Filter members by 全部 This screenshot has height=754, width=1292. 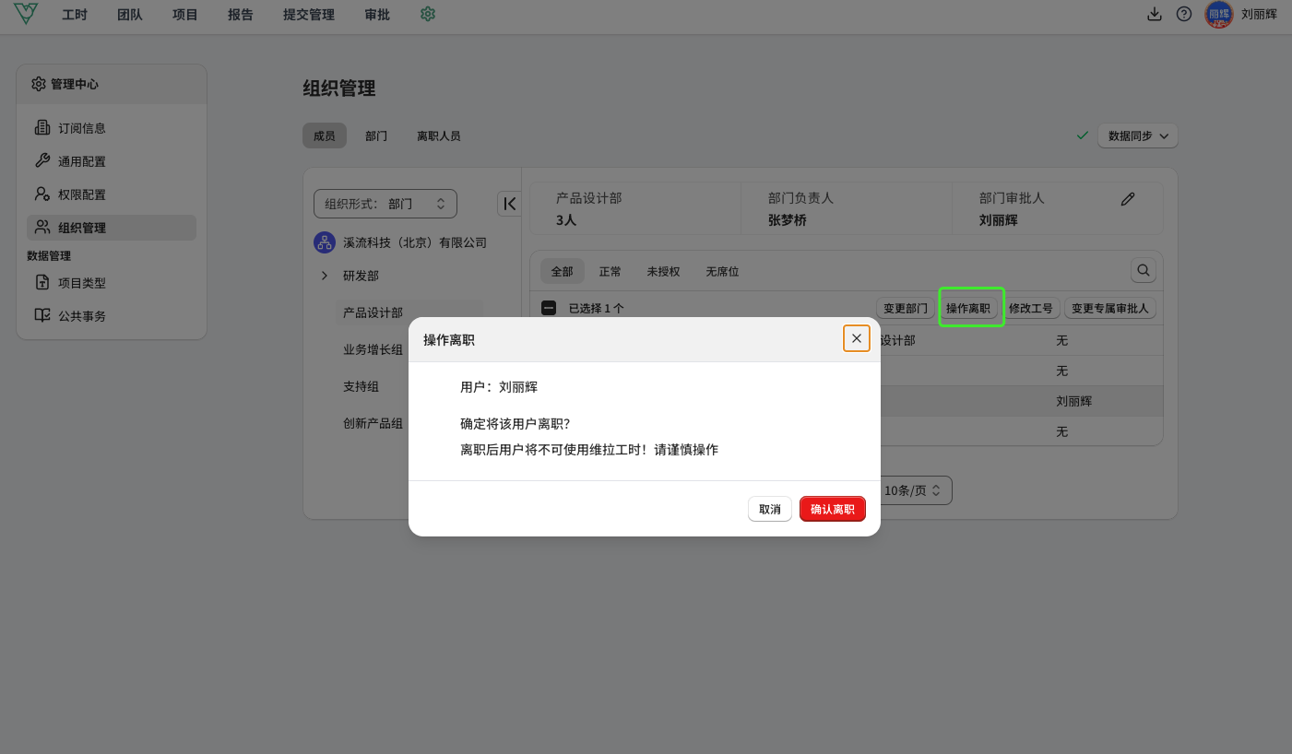563,271
